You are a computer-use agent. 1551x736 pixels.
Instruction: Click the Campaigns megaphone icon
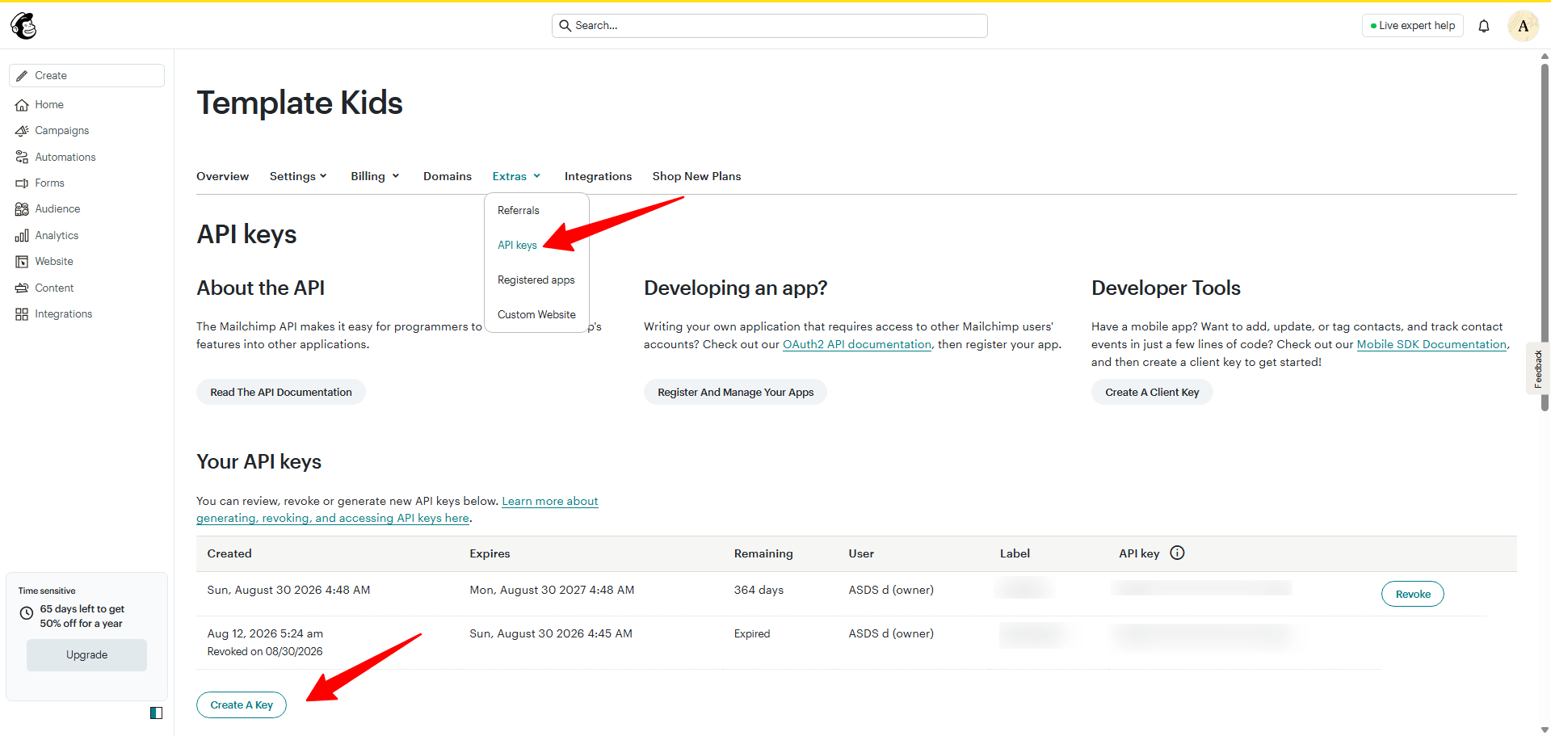22,131
